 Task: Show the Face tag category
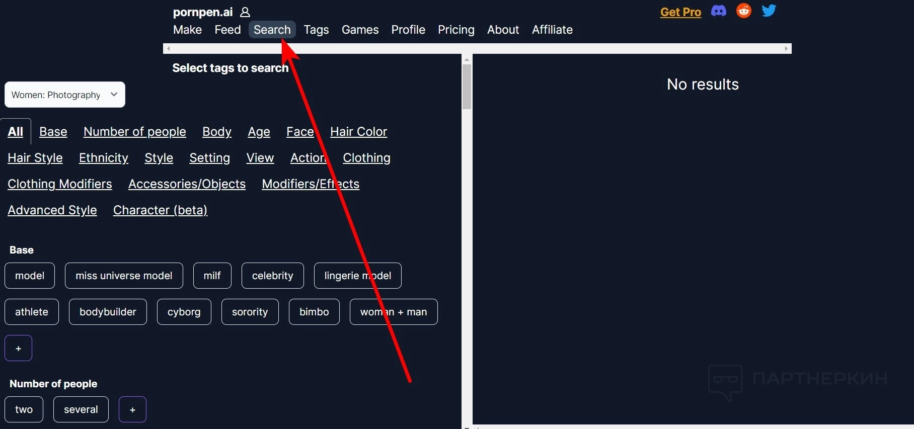(x=300, y=132)
